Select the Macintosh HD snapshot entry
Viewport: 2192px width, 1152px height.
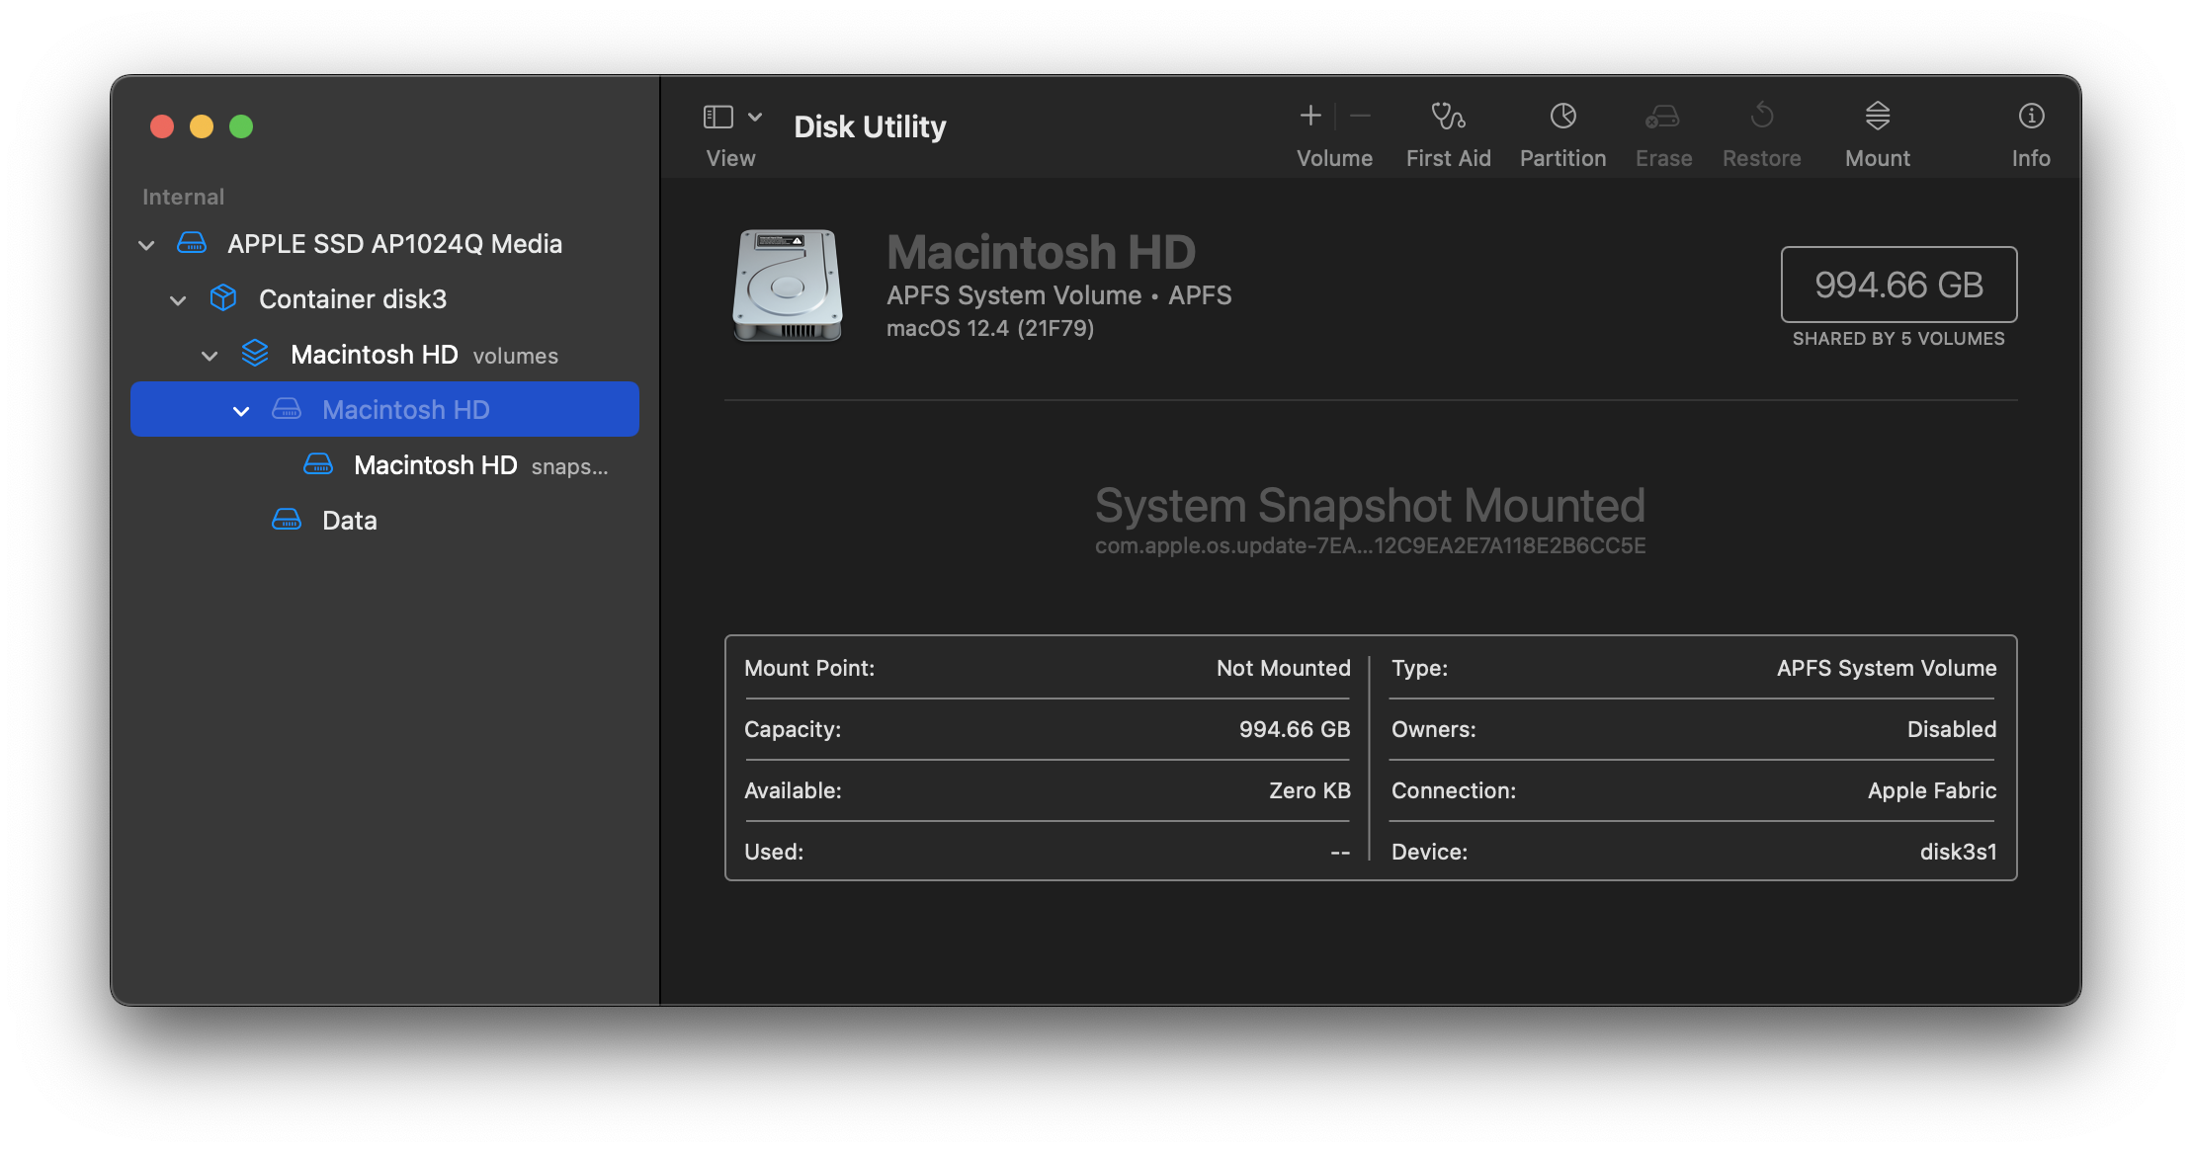click(435, 465)
